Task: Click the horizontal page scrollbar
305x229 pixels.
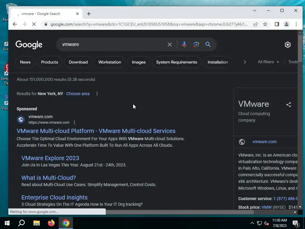Action: point(180,212)
